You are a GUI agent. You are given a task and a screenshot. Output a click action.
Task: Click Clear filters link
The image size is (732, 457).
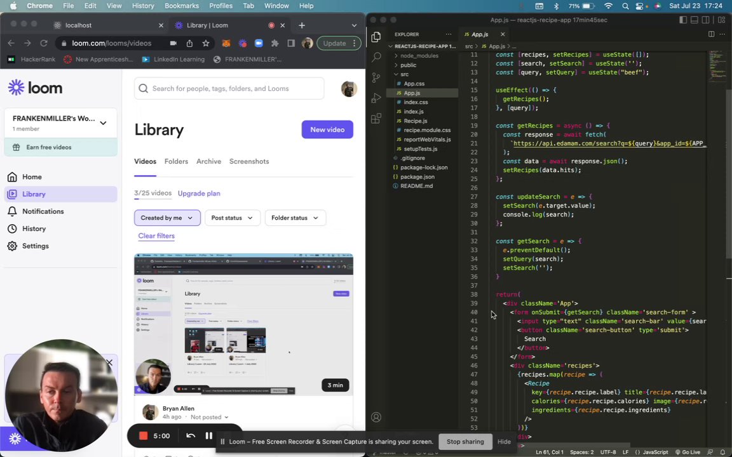pyautogui.click(x=156, y=235)
